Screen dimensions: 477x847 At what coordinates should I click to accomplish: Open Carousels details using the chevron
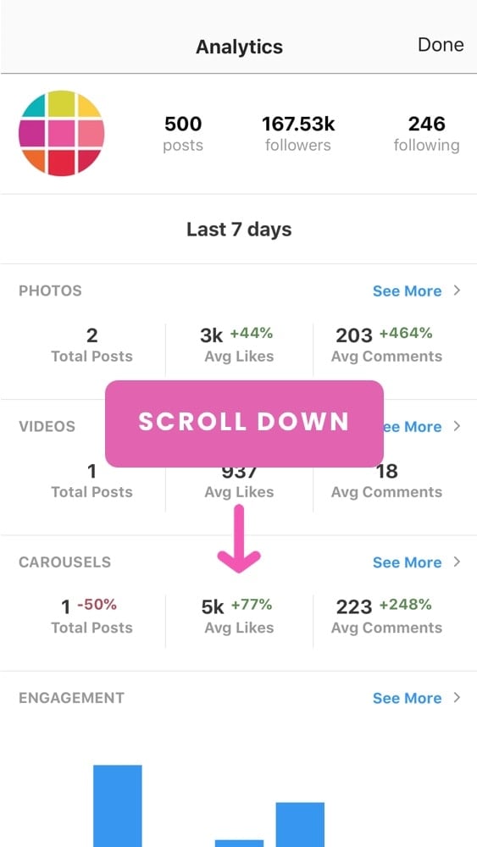(457, 562)
